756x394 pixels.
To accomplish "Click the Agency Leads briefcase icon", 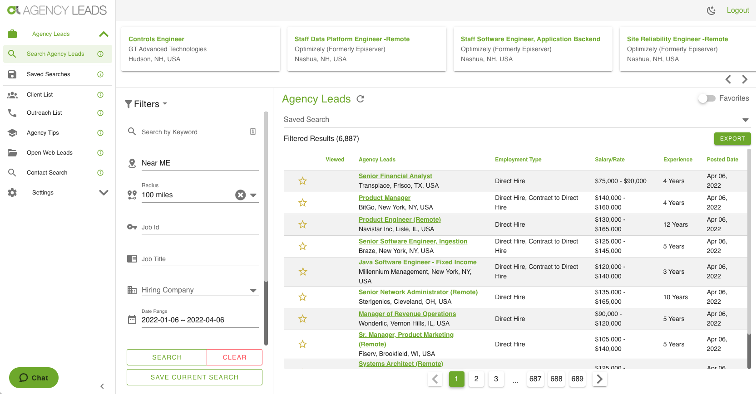I will pyautogui.click(x=12, y=34).
